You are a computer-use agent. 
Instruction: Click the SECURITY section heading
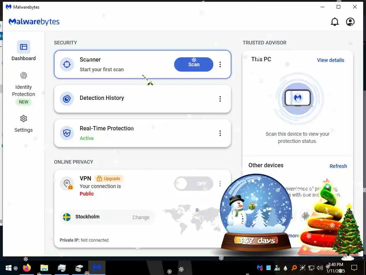pyautogui.click(x=65, y=43)
